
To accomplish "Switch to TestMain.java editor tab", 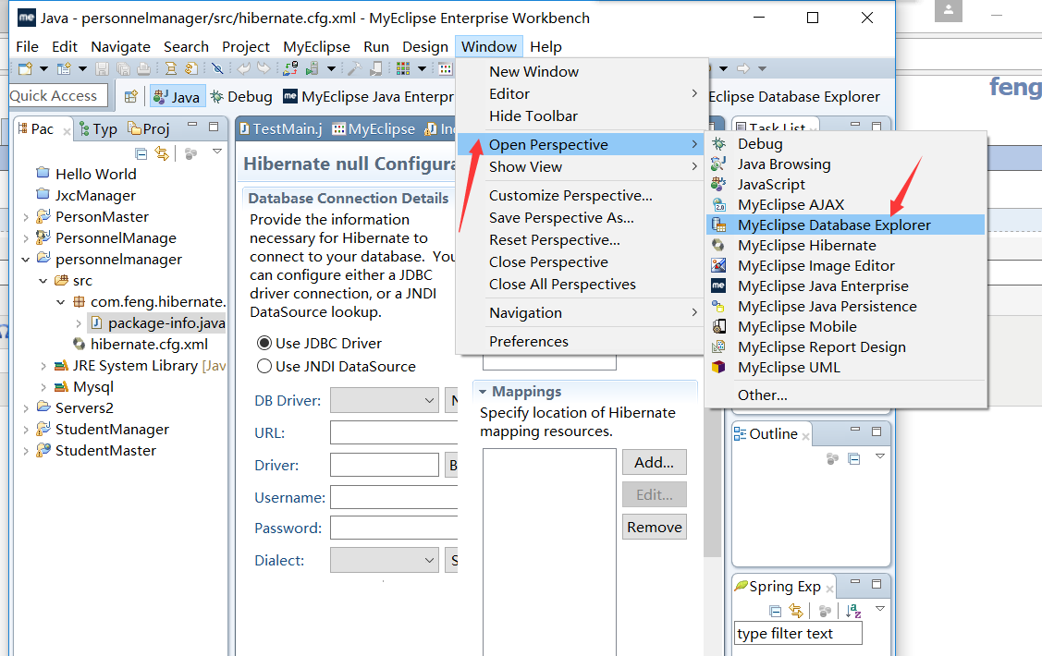I will pos(280,128).
